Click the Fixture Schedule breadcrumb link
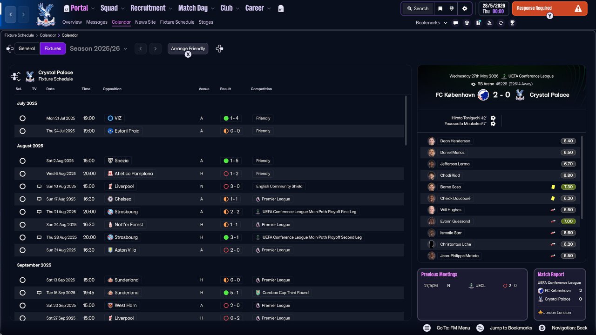 19,35
